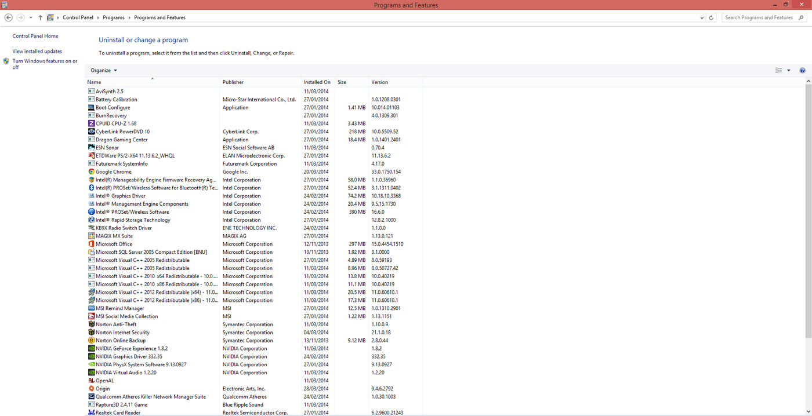Select the MSI Social Media Collection entry

coord(254,316)
